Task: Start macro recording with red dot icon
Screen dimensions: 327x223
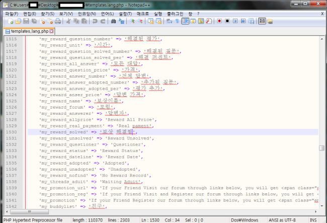Action: click(219, 22)
